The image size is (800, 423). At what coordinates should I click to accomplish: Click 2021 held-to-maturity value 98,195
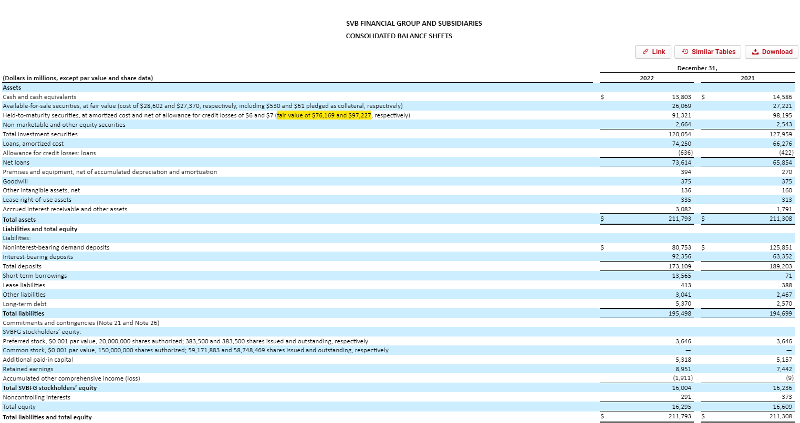(782, 115)
